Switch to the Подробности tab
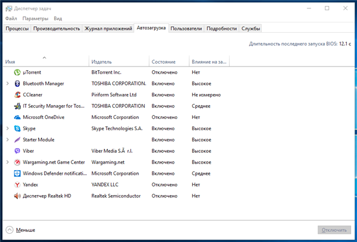The height and width of the screenshot is (242, 357). point(222,29)
